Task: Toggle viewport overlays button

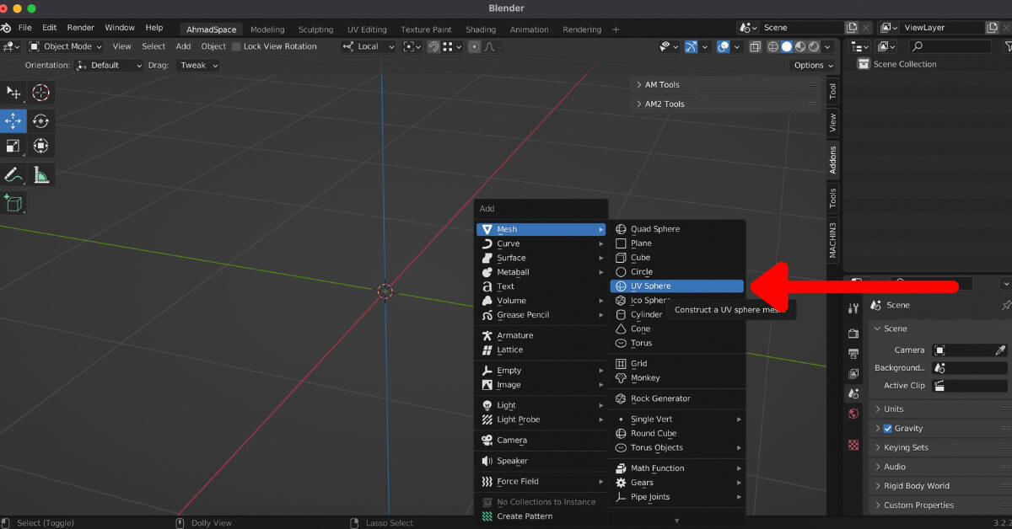Action: coord(723,46)
